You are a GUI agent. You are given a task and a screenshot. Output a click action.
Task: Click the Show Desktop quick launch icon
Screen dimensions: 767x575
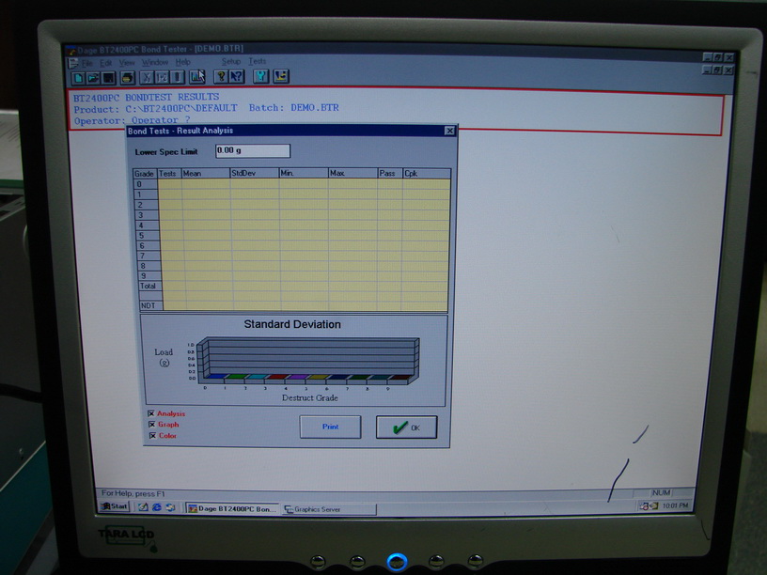(143, 507)
